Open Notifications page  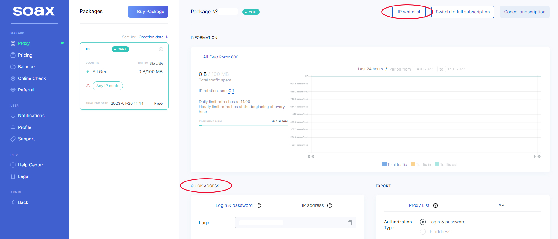coord(31,116)
